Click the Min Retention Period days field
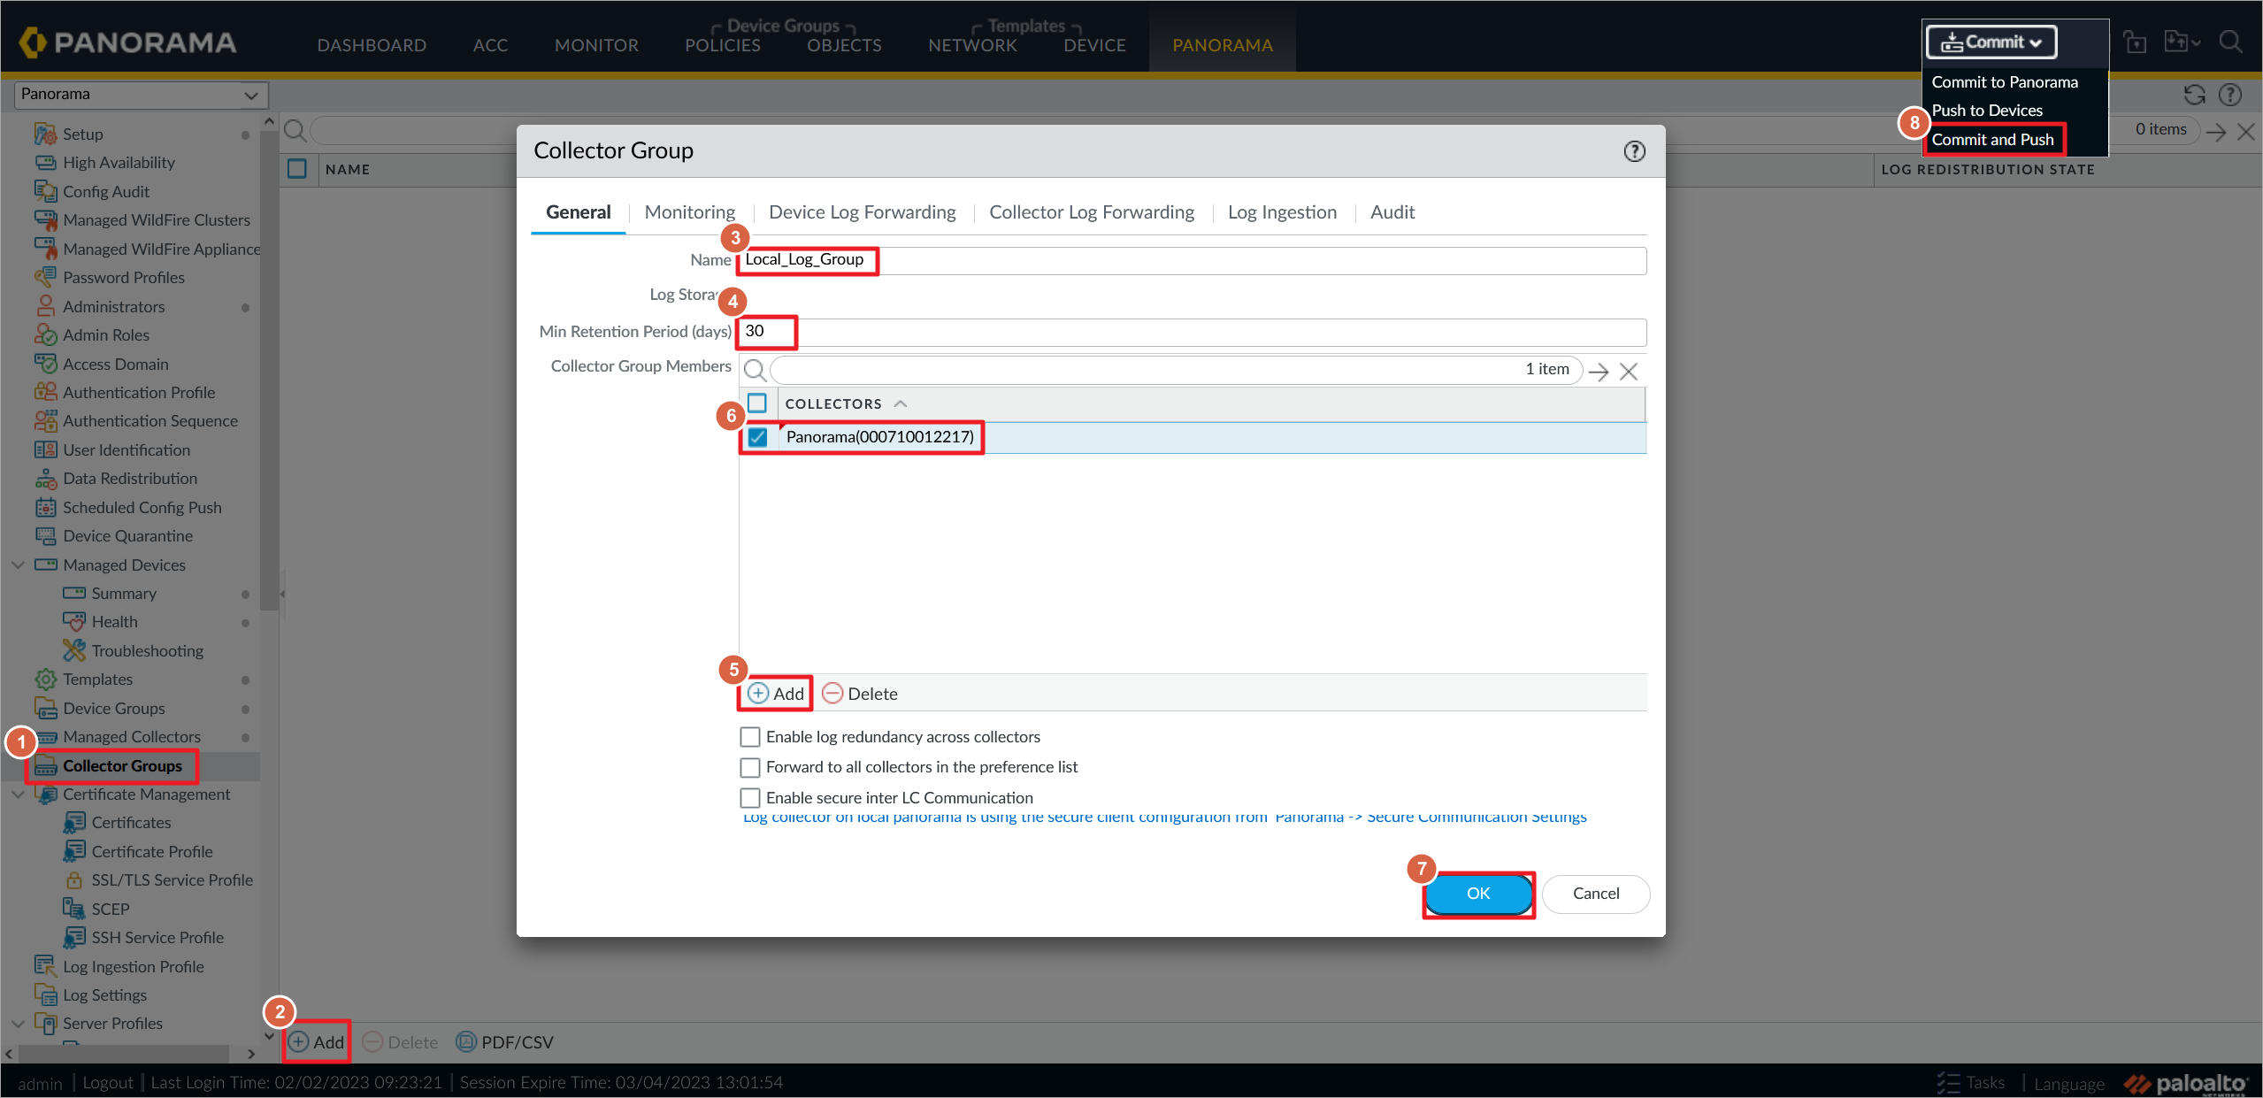The width and height of the screenshot is (2263, 1098). coord(1193,332)
